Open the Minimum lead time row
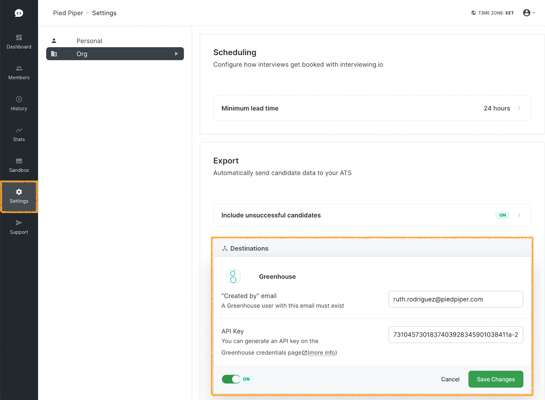 click(x=372, y=108)
